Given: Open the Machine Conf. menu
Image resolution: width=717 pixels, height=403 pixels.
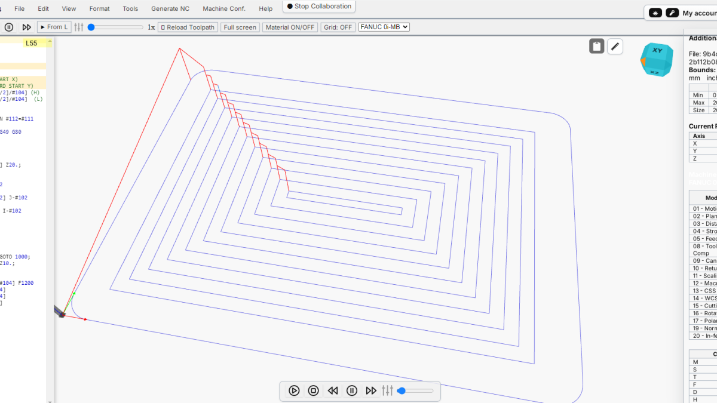Looking at the screenshot, I should click(224, 8).
